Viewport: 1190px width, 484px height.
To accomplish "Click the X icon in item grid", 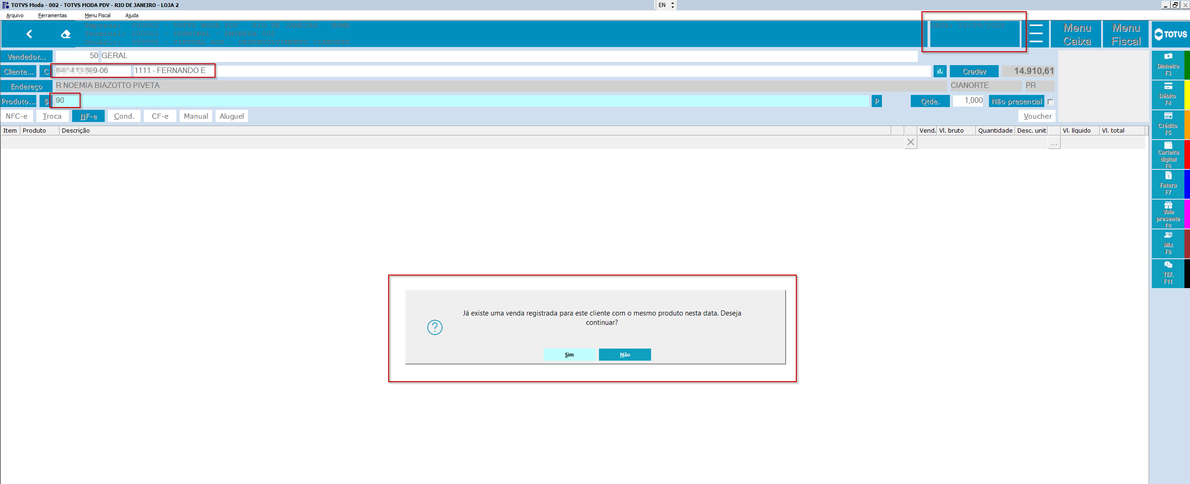I will coord(911,142).
